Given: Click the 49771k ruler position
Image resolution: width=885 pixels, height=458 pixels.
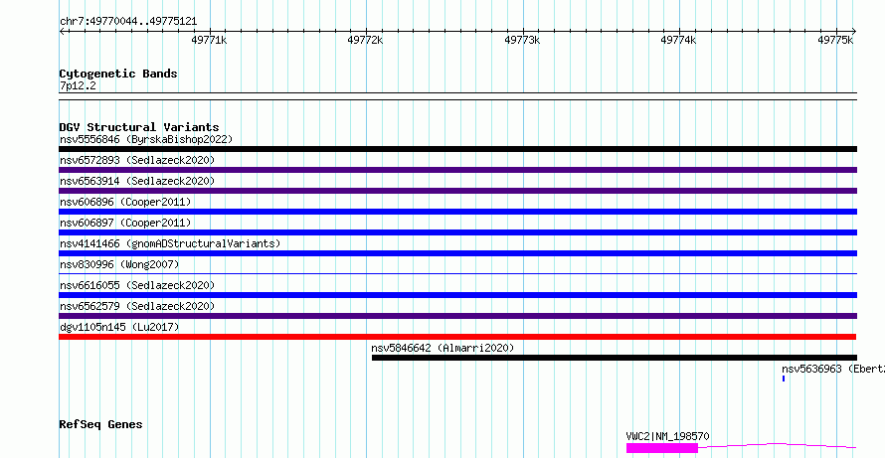Looking at the screenshot, I should click(210, 40).
